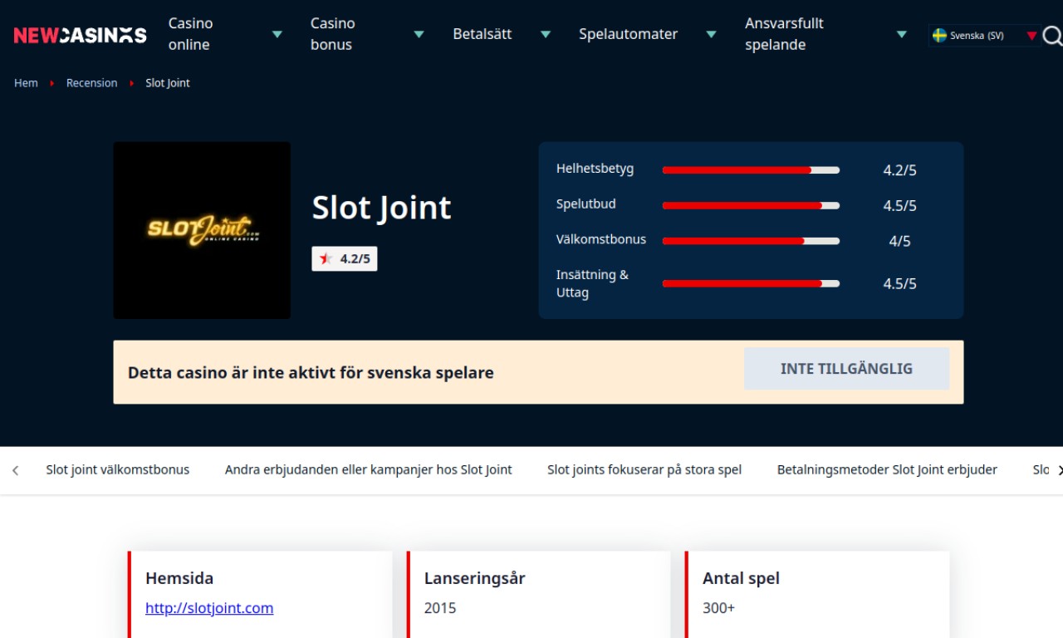Click the Helhetsbetyg rating bar
Screen dimensions: 1063x638
[751, 170]
